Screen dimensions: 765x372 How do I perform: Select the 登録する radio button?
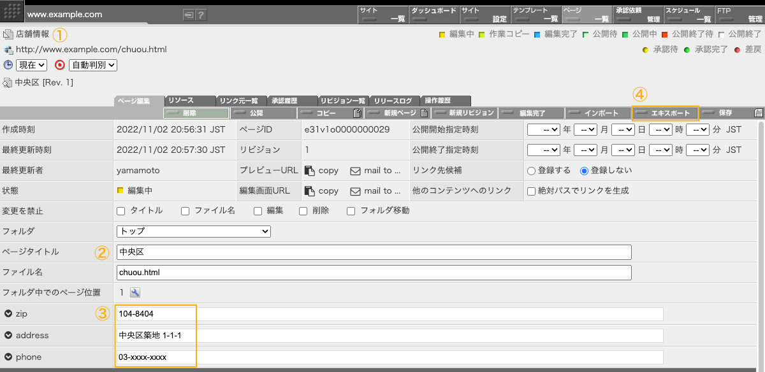[x=531, y=171]
